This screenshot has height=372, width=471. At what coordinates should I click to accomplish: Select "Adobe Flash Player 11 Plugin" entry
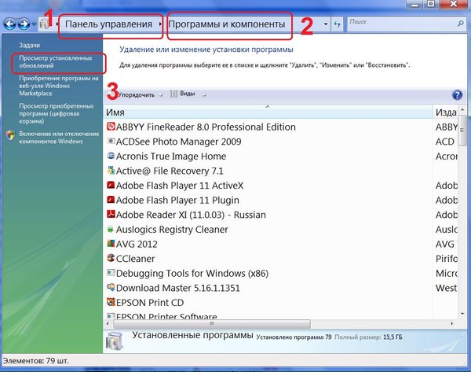coord(177,200)
